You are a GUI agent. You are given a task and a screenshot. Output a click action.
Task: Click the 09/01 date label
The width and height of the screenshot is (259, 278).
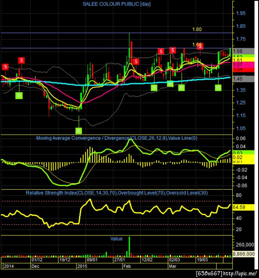(92, 260)
